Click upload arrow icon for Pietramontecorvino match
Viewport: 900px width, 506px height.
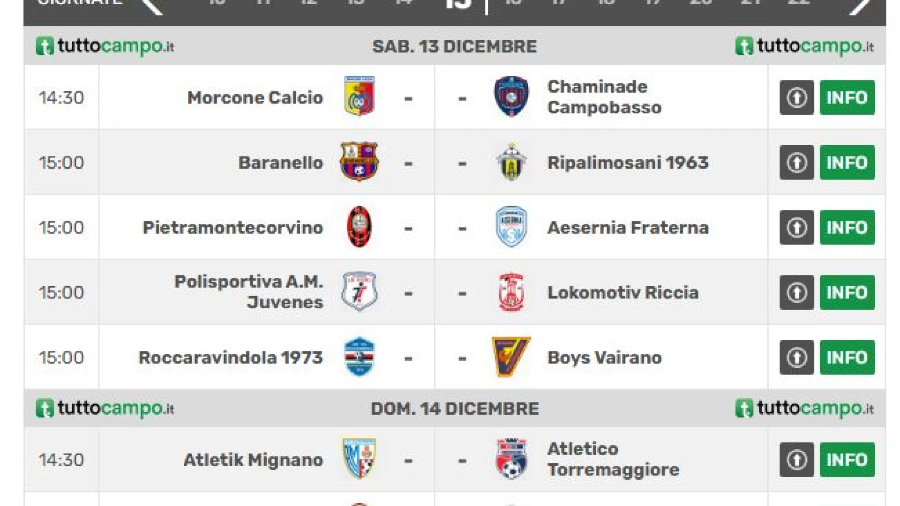pos(796,228)
